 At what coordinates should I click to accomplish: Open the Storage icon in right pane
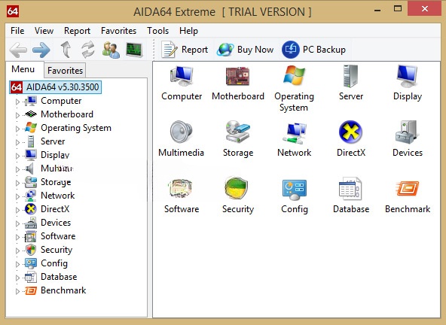(x=238, y=132)
